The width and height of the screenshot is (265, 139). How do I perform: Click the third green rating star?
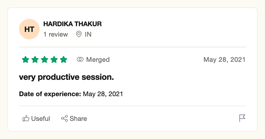point(45,60)
